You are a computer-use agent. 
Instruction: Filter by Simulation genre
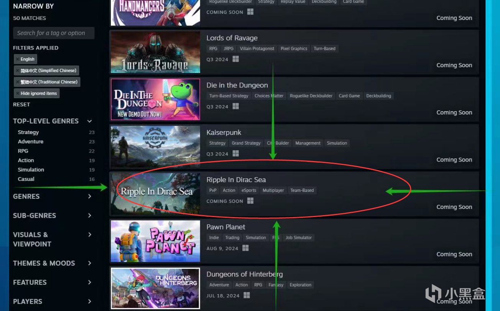31,169
